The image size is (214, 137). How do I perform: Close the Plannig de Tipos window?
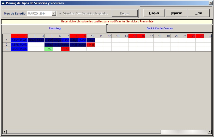tap(211, 3)
